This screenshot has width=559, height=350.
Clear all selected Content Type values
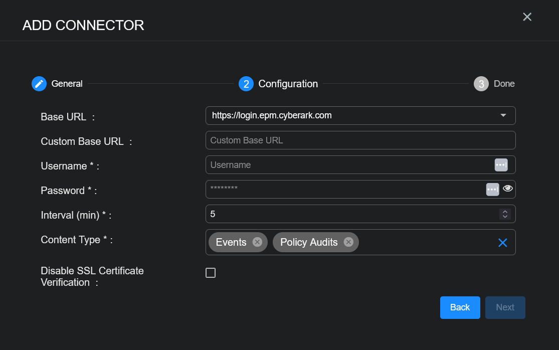pyautogui.click(x=502, y=243)
